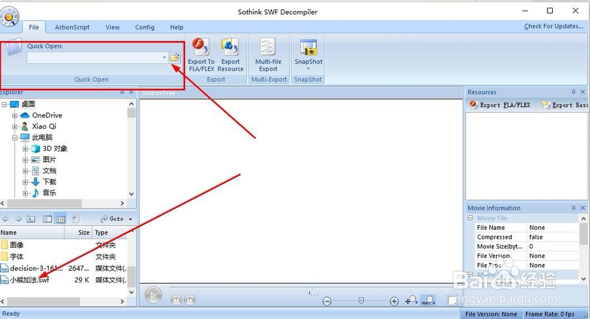590x319 pixels.
Task: Open the Help ribbon tab
Action: pyautogui.click(x=176, y=27)
